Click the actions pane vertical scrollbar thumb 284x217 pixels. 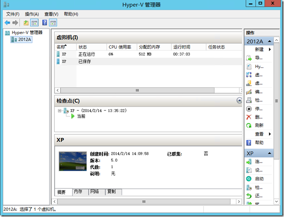pos(276,101)
